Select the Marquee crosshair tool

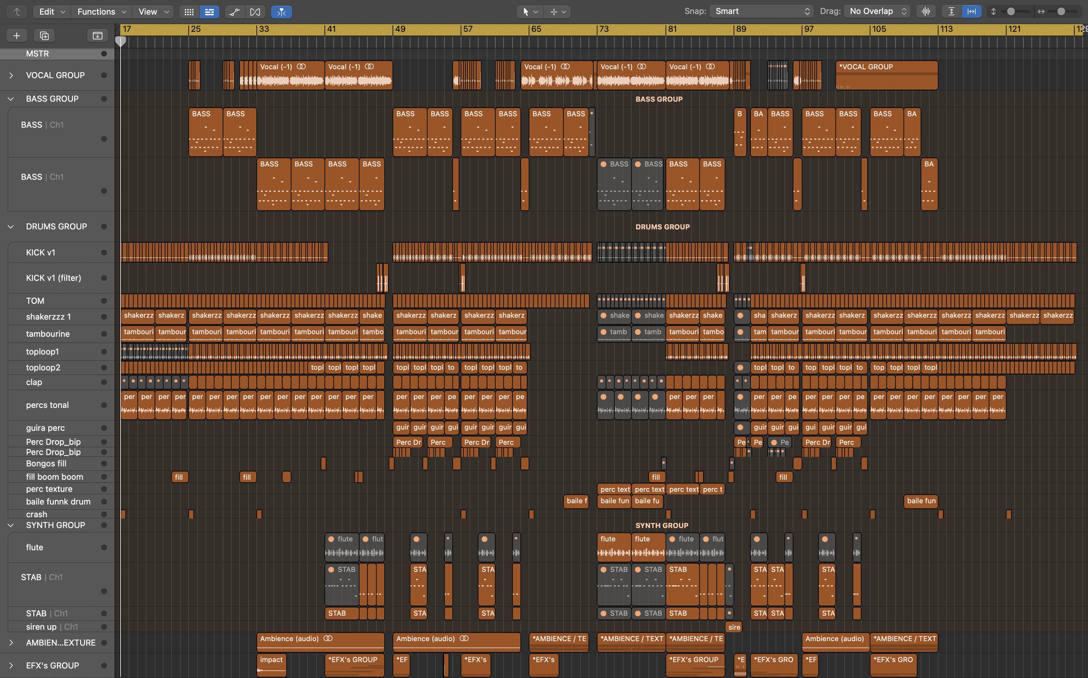point(554,12)
